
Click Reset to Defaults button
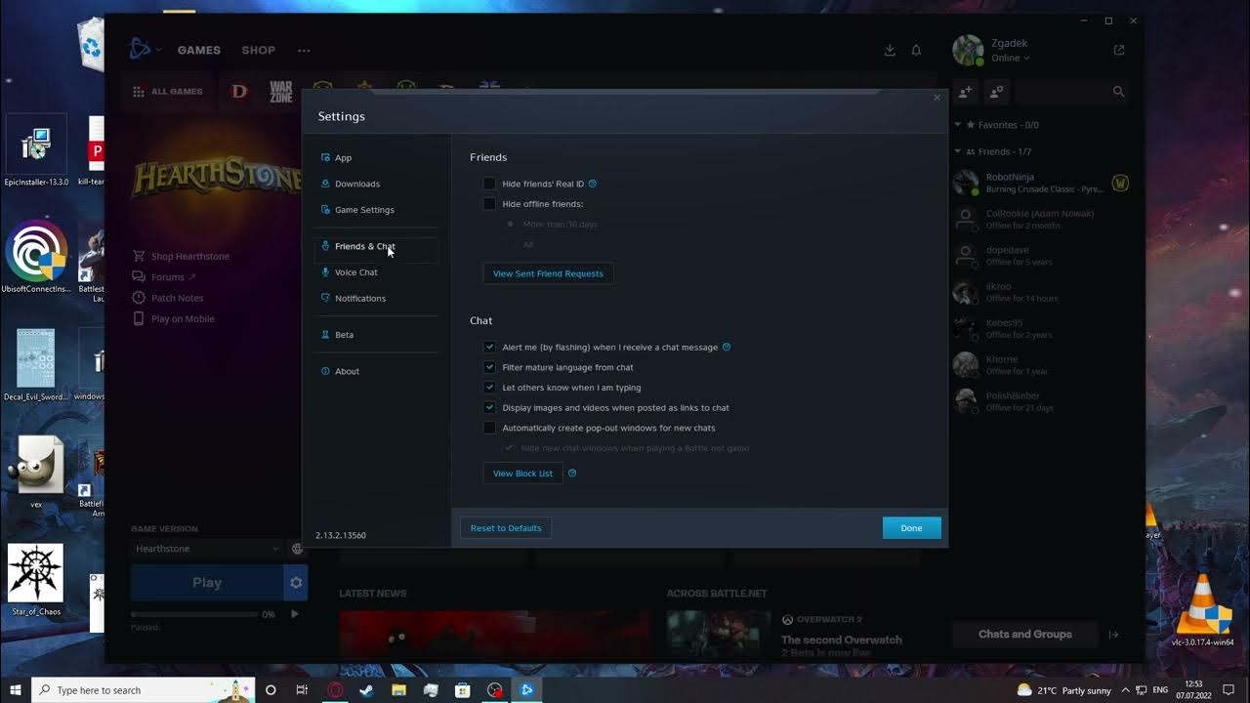click(506, 528)
